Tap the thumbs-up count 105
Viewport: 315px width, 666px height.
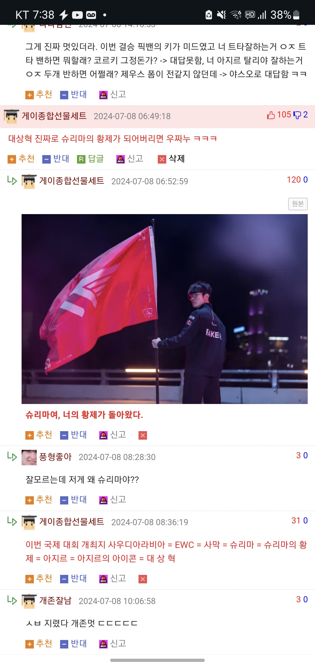tap(279, 115)
